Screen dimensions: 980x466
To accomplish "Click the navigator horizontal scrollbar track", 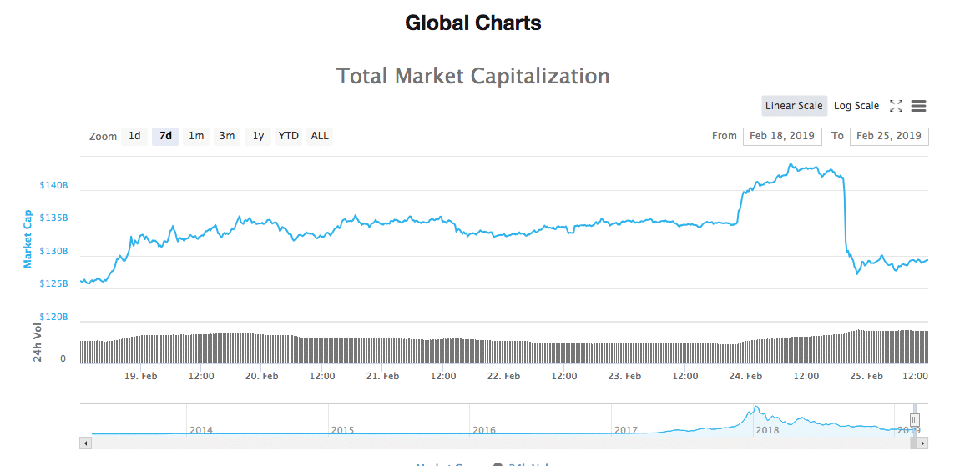I will click(x=501, y=443).
